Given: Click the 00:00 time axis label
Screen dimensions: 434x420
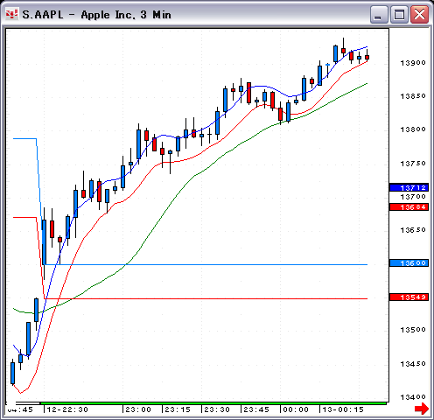Looking at the screenshot, I should point(296,409).
